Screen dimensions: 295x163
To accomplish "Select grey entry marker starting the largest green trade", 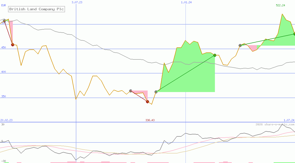I will click(156, 92).
